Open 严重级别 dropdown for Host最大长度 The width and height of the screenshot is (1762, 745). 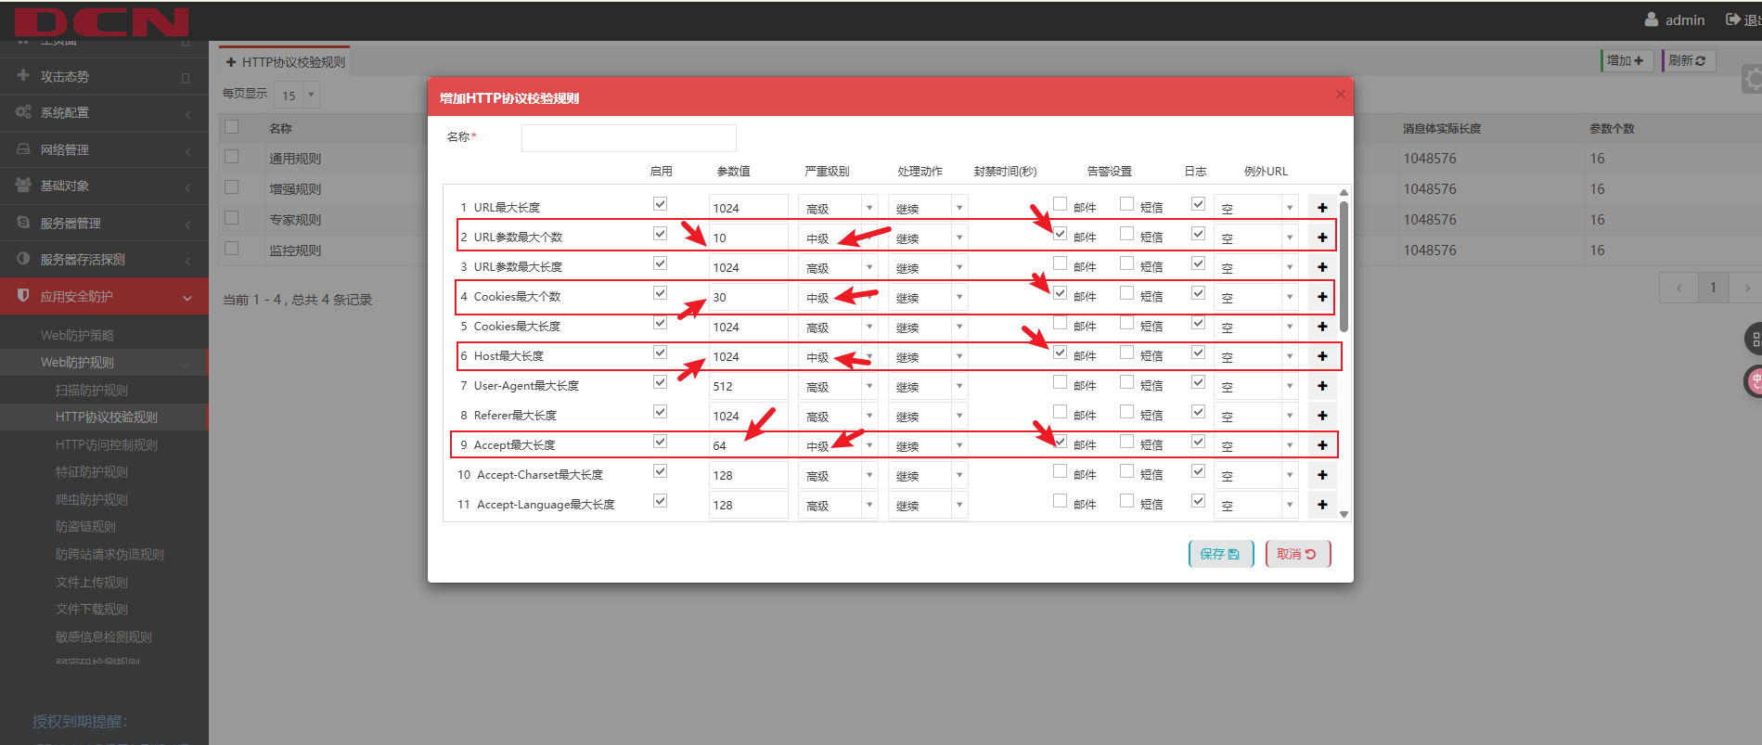tap(838, 356)
